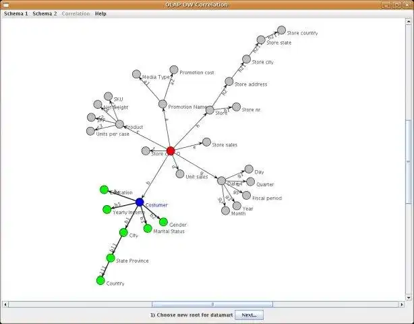Click the State Province label
This screenshot has width=414, height=324.
click(132, 261)
